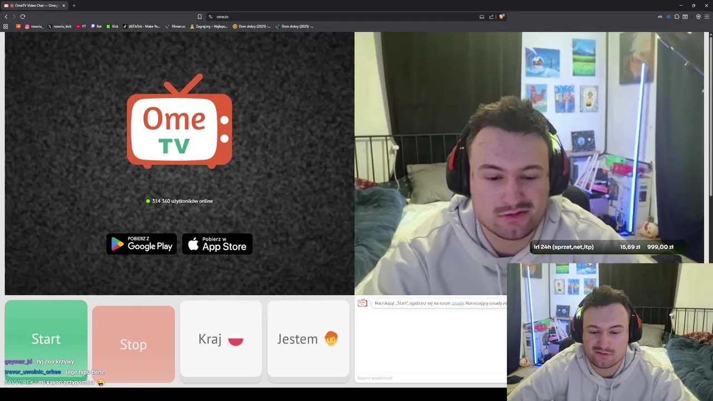This screenshot has width=713, height=401.
Task: Open the Kraj country selector
Action: point(221,339)
